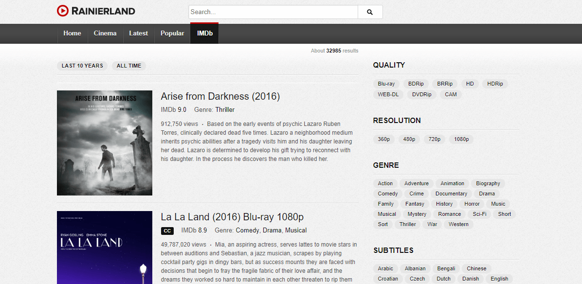Open the Cinema nav tab
Image resolution: width=582 pixels, height=284 pixels.
[x=105, y=34]
